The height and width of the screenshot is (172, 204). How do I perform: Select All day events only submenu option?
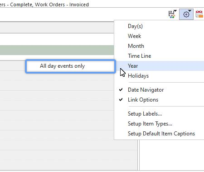[70, 66]
